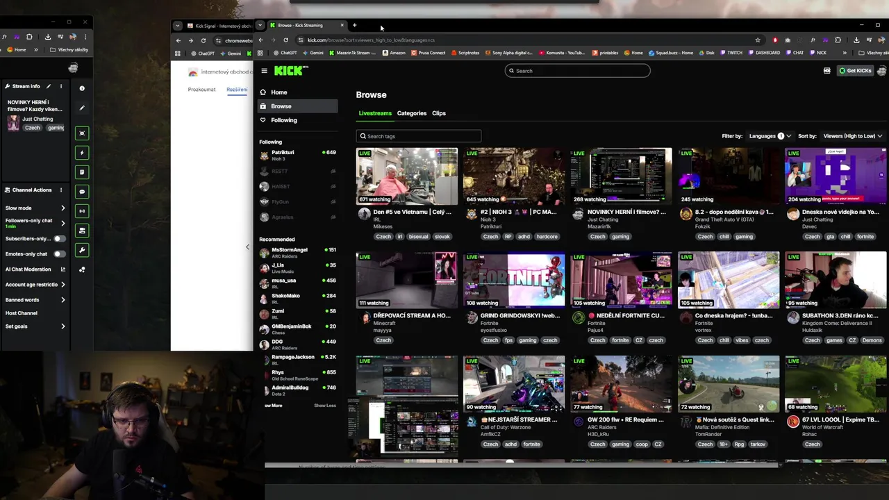Screen dimensions: 889x500
Task: Click the chat bubble icon in dashboard strip
Action: pyautogui.click(x=82, y=192)
